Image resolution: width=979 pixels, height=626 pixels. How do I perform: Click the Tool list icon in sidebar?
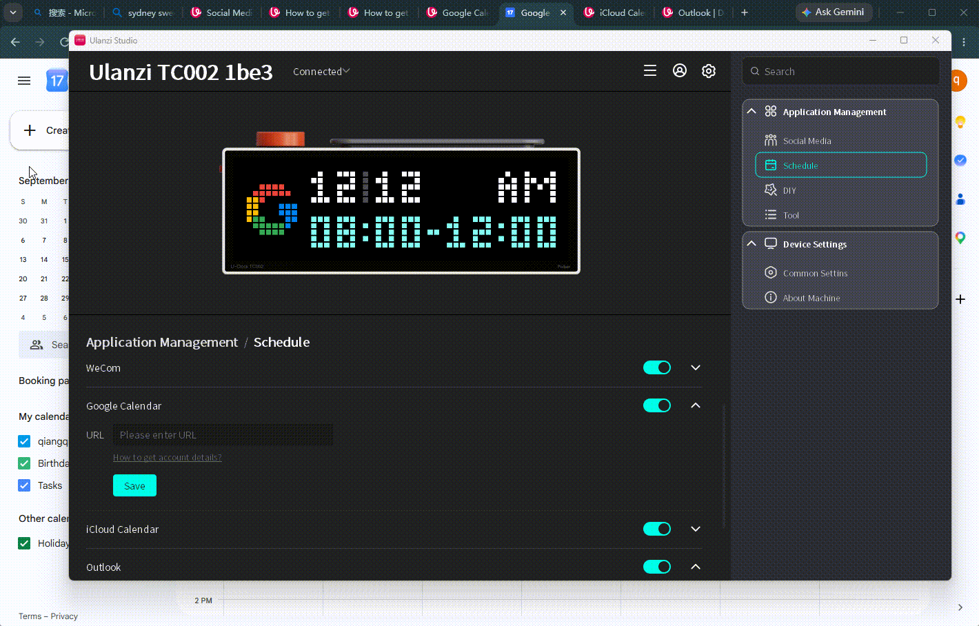point(771,215)
